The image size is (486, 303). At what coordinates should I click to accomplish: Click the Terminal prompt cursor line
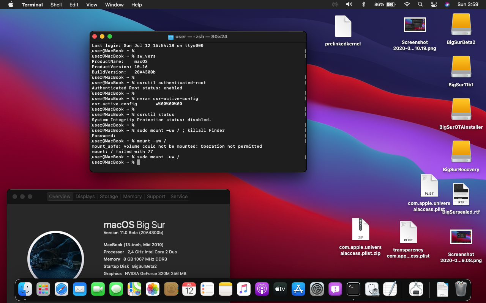(x=116, y=162)
